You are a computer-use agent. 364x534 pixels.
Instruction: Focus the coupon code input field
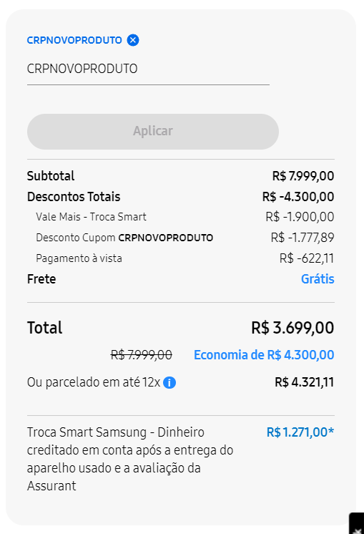[148, 69]
